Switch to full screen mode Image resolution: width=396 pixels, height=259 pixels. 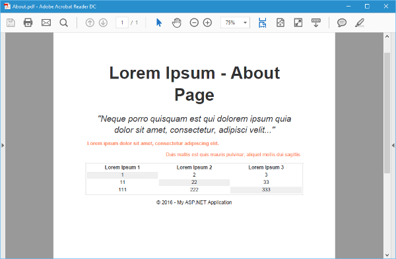coord(298,22)
